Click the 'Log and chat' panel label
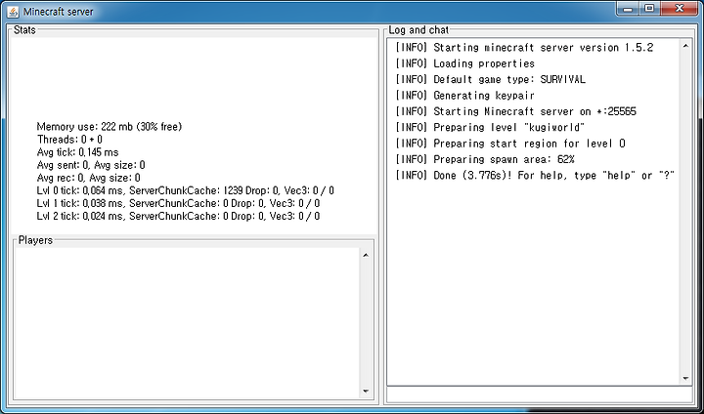 click(x=418, y=30)
